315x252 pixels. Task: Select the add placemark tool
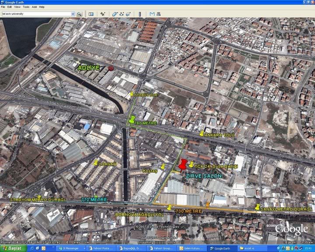tap(103, 14)
